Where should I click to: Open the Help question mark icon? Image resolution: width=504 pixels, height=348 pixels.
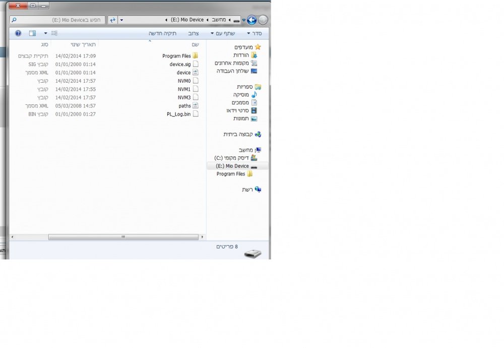18,33
